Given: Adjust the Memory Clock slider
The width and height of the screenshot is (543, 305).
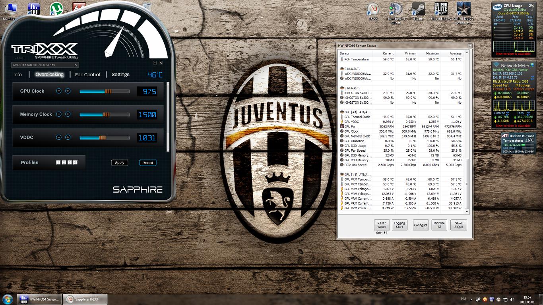Looking at the screenshot, I should 105,114.
